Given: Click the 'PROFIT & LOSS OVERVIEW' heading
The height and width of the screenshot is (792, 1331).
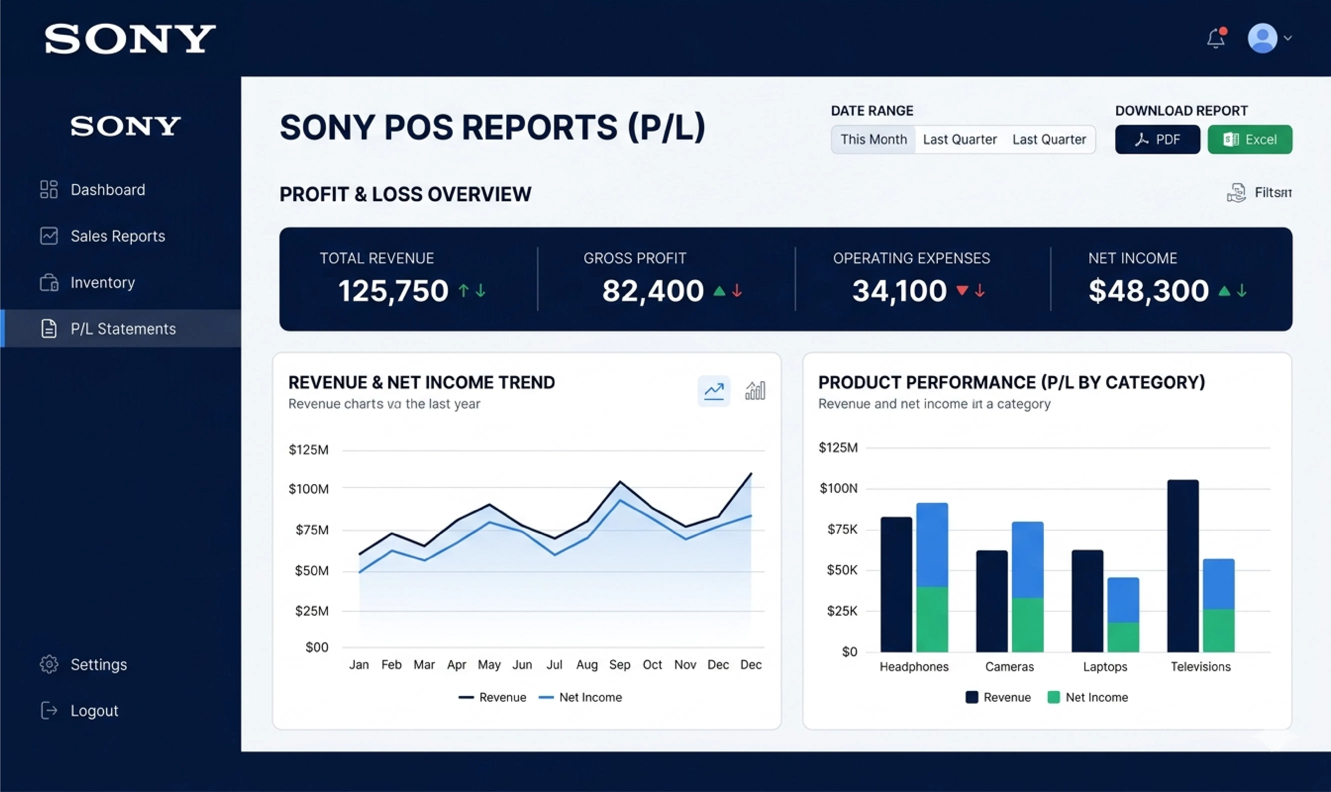Looking at the screenshot, I should (405, 194).
